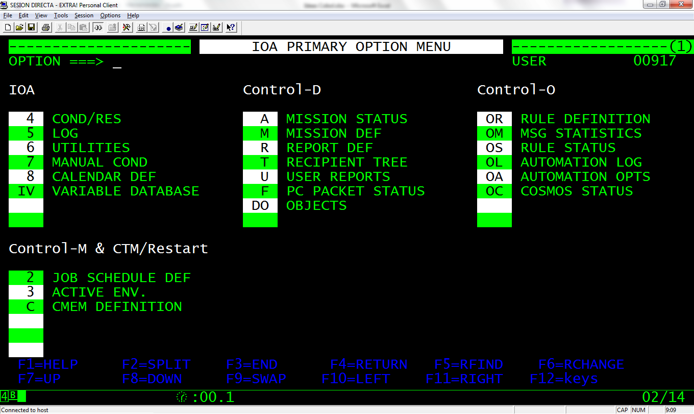This screenshot has height=414, width=694.
Task: Select the JOB SCHEDULE DEF option field
Action: (27, 277)
